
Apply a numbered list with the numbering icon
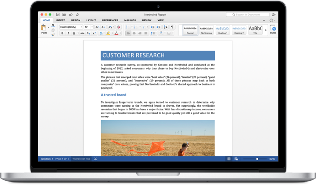point(136,27)
